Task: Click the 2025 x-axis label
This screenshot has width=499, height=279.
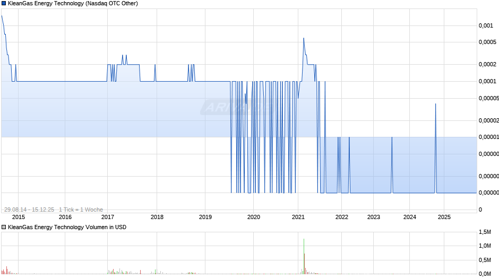Action: (444, 217)
